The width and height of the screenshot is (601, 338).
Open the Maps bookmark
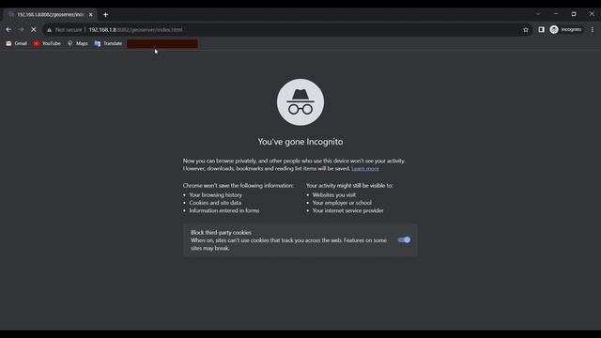tap(78, 43)
